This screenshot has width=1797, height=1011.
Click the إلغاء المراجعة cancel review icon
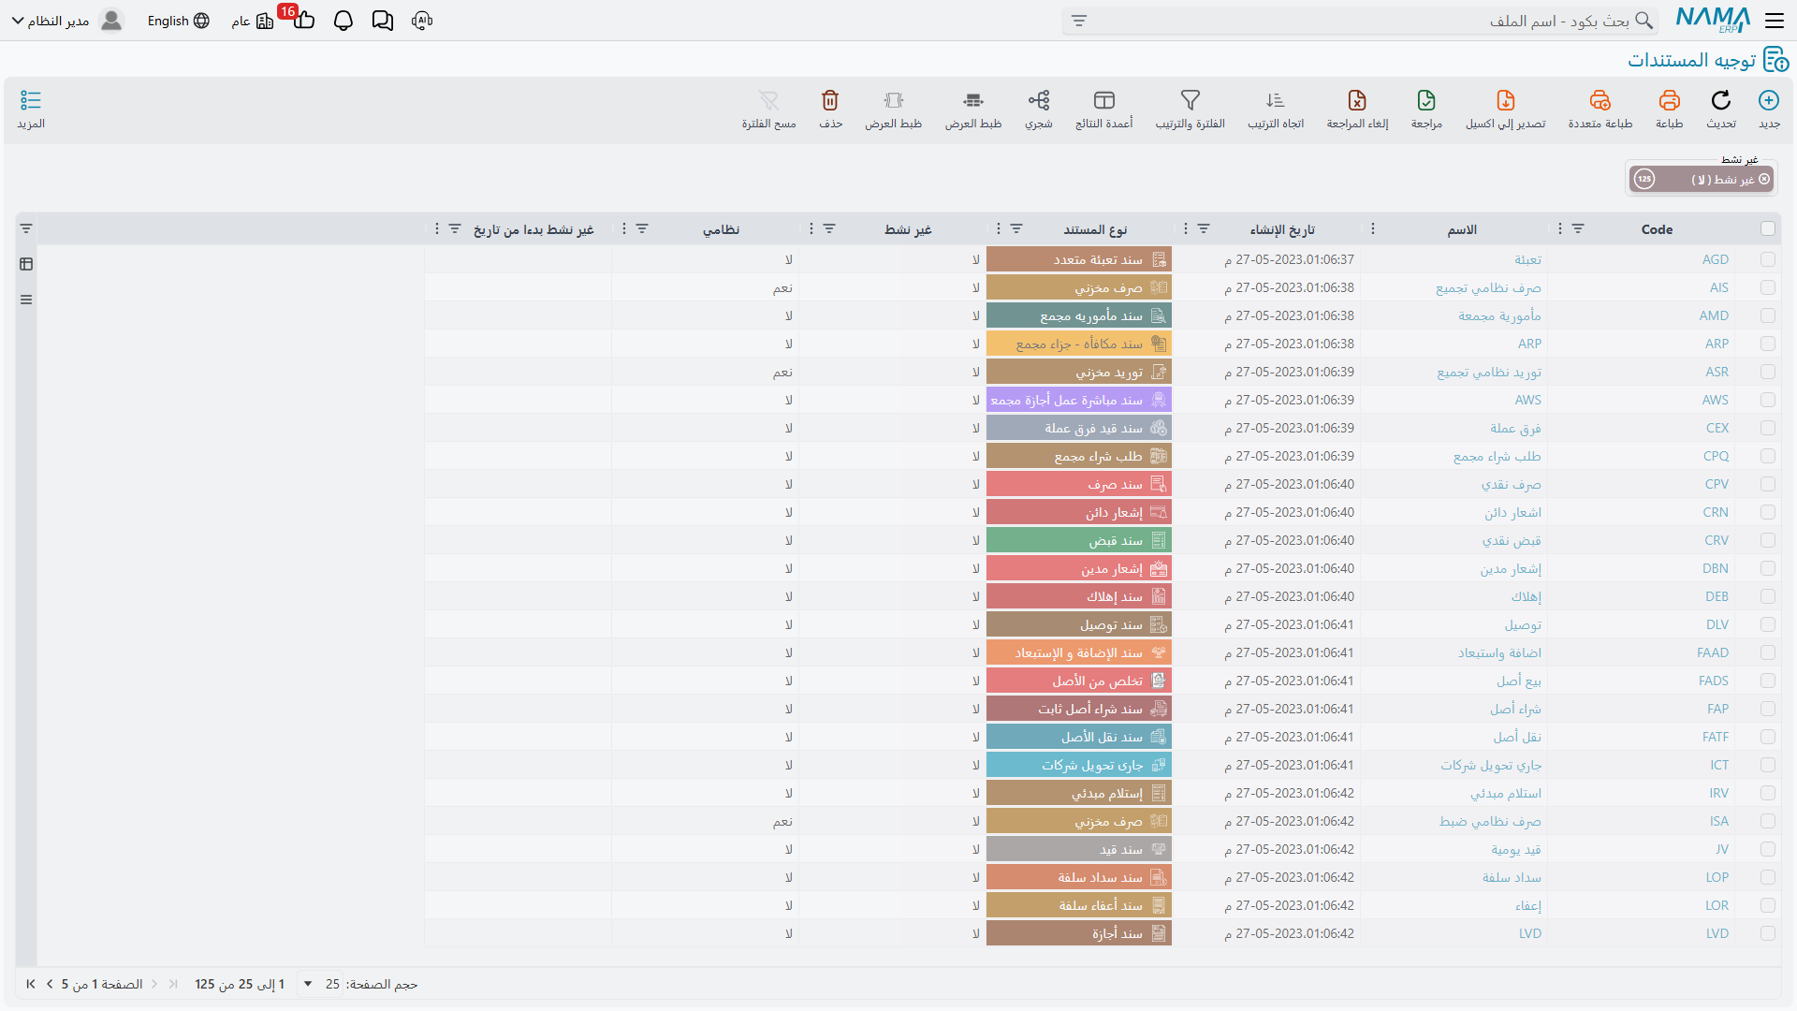[1357, 101]
